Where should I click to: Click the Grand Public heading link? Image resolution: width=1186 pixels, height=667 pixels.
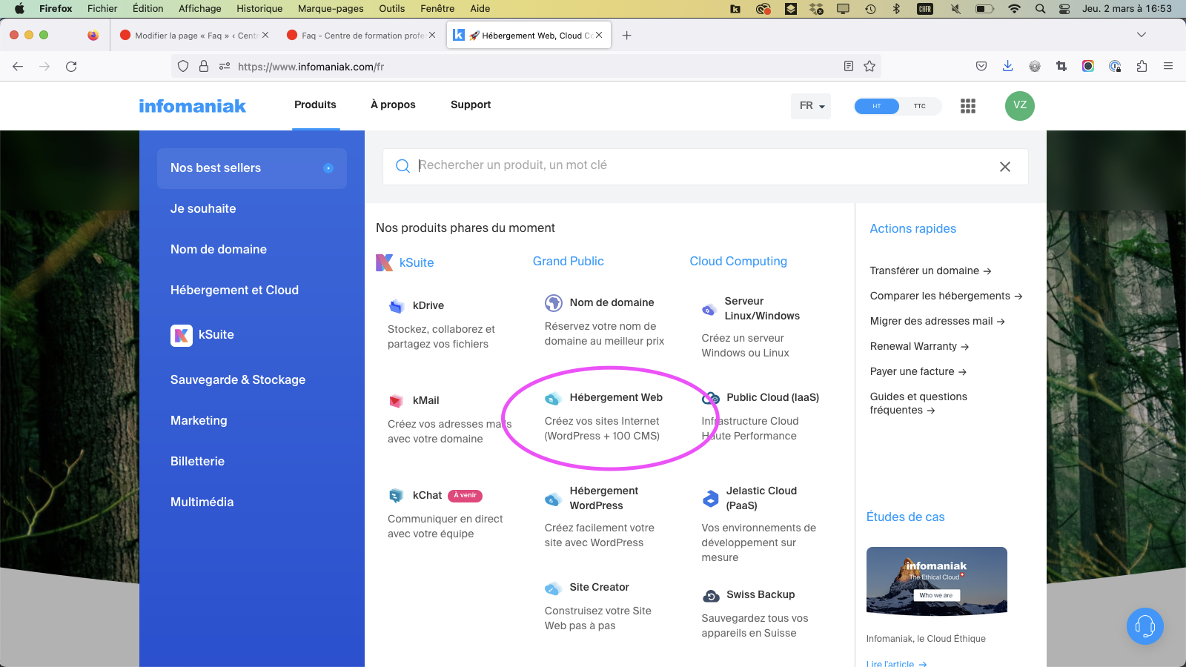[569, 261]
